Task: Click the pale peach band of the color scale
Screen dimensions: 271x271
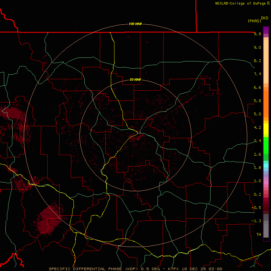Action: point(266,62)
